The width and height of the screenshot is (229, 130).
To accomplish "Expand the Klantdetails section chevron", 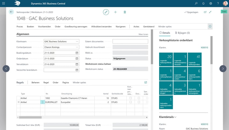I will 175,117.
